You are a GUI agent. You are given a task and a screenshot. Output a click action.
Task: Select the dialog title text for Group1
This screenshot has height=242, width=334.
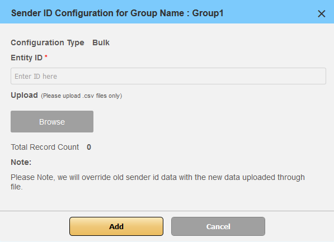point(117,13)
